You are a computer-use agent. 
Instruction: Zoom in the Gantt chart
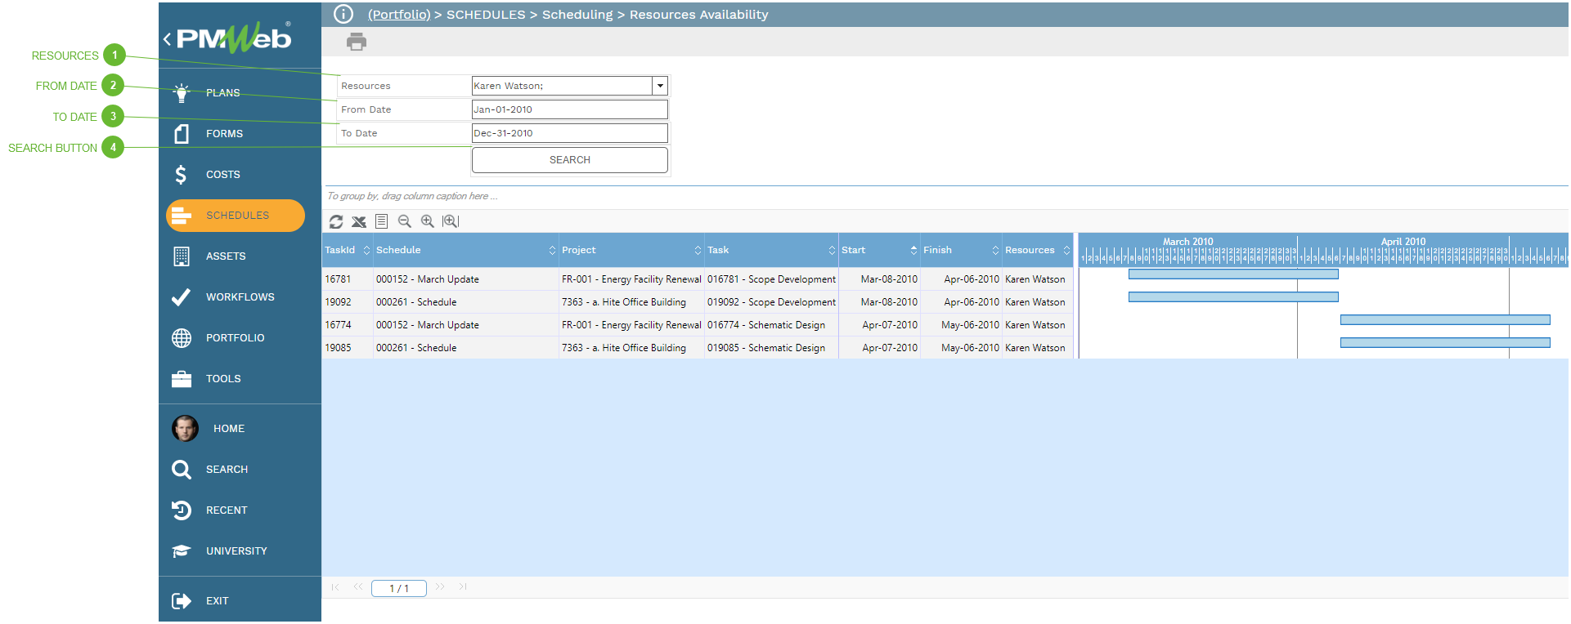pyautogui.click(x=427, y=221)
